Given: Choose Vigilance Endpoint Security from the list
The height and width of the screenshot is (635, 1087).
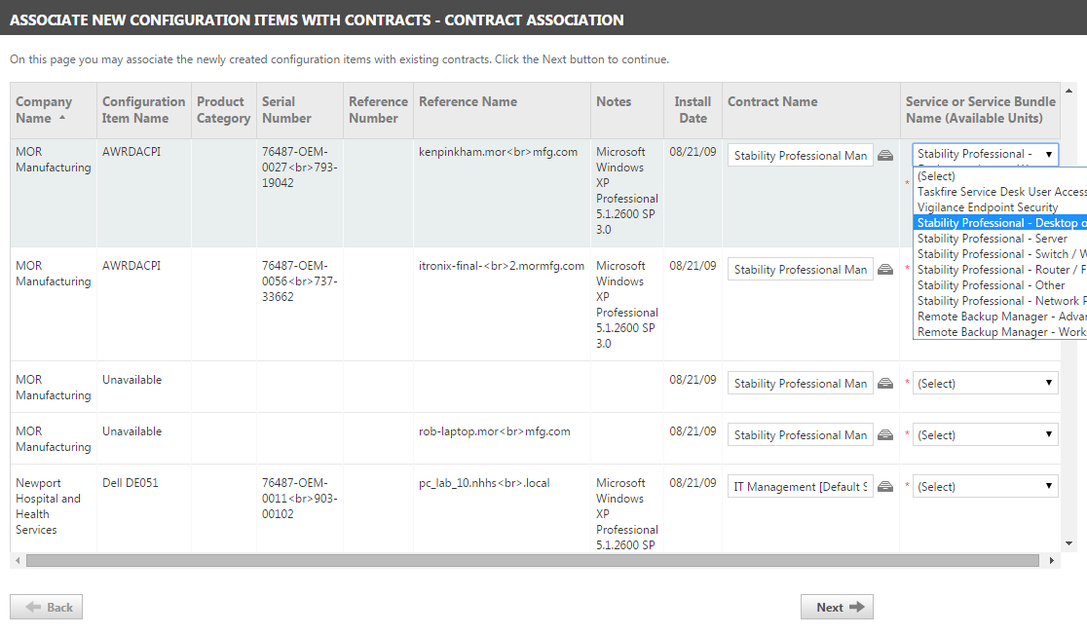Looking at the screenshot, I should [x=987, y=207].
